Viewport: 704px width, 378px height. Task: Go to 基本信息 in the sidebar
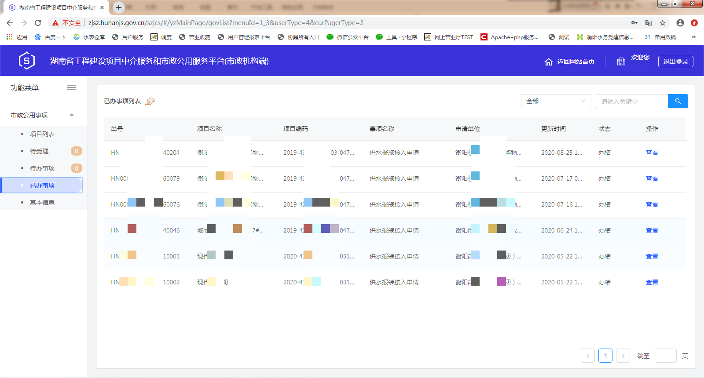(42, 203)
